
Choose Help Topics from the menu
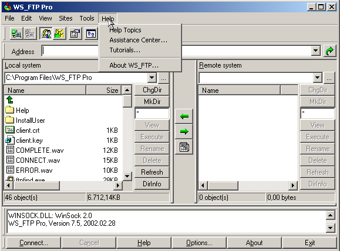(x=140, y=30)
